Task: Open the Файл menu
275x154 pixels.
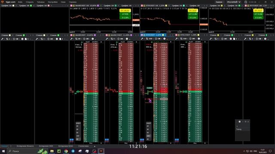Action: [20, 2]
